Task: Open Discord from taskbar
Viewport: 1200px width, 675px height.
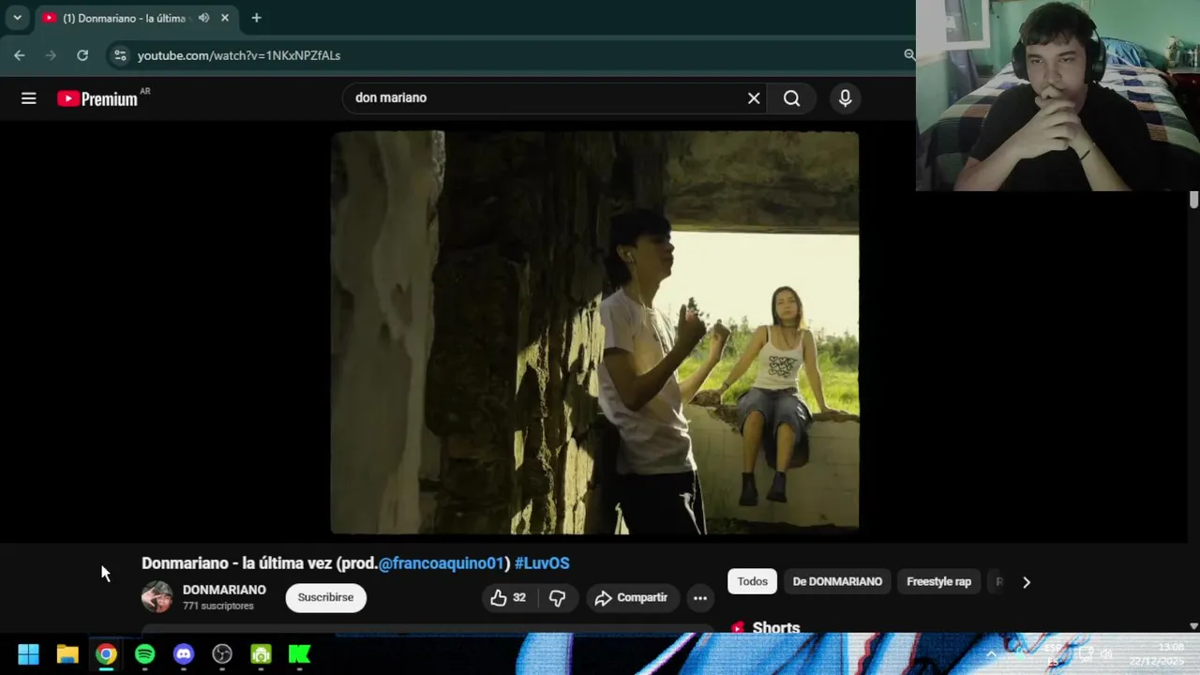Action: click(x=184, y=654)
